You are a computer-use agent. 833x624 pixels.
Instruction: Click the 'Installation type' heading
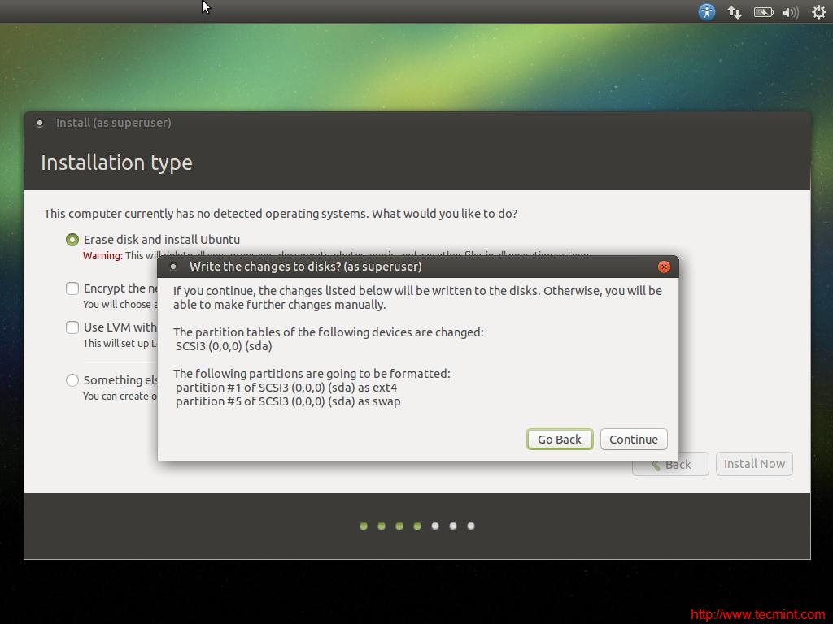116,162
